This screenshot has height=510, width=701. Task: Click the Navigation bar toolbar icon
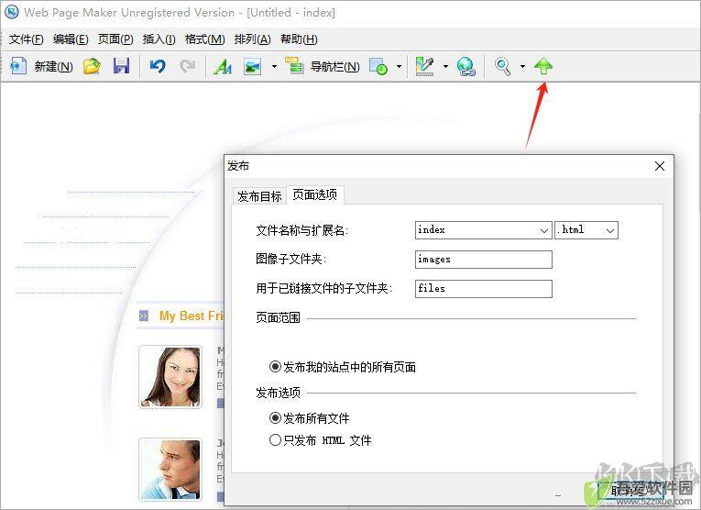(x=294, y=66)
